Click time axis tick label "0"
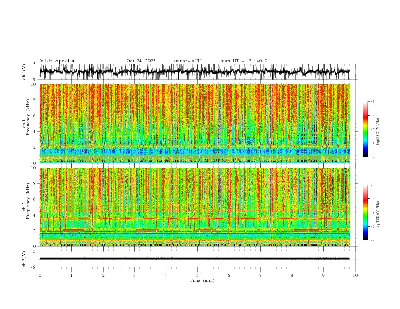Image resolution: width=400 pixels, height=309 pixels. (40, 275)
